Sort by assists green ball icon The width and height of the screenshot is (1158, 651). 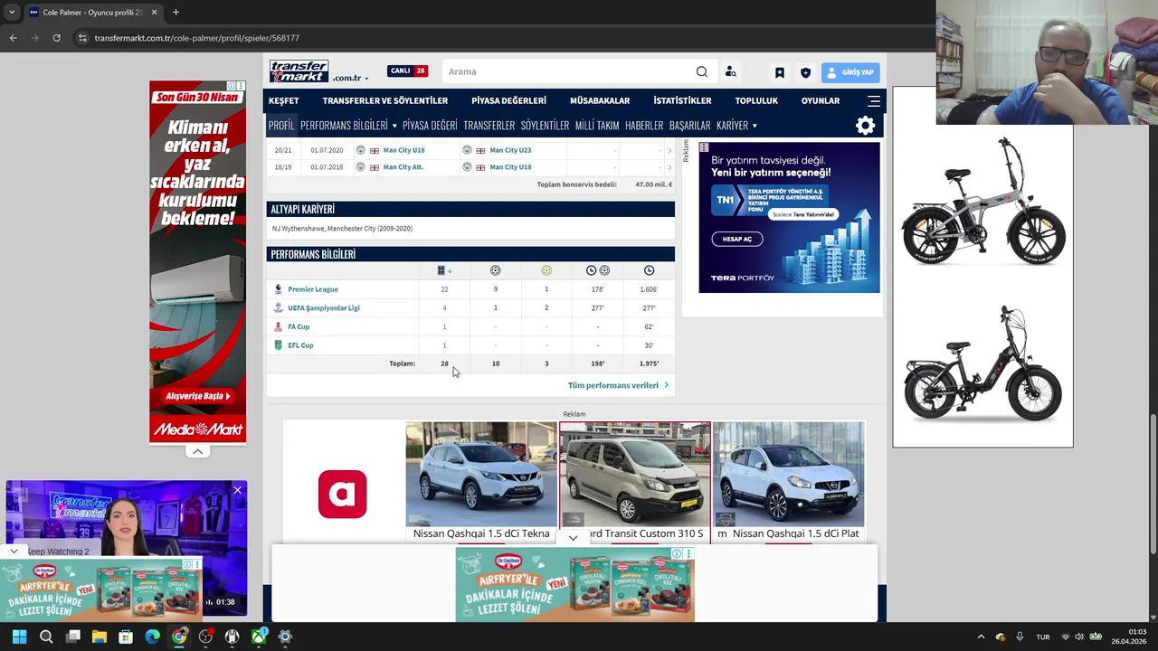(546, 270)
